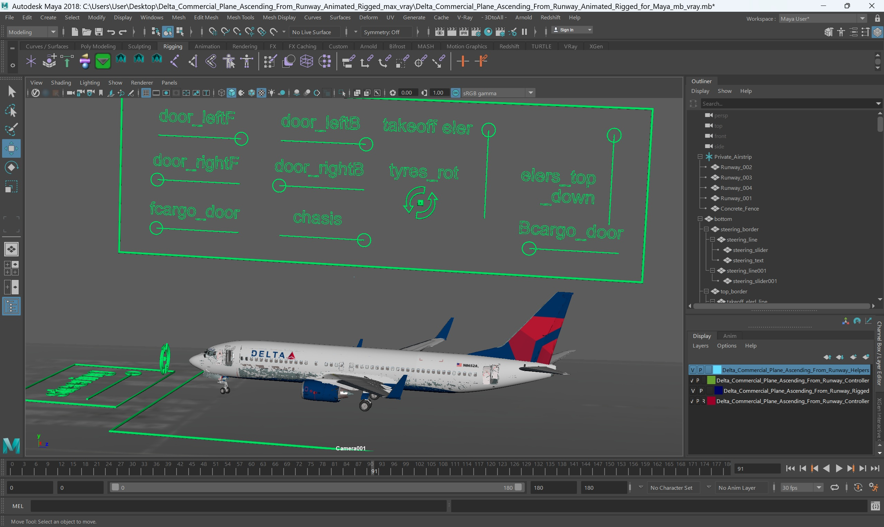Go to start of playback range
This screenshot has width=884, height=527.
(790, 468)
